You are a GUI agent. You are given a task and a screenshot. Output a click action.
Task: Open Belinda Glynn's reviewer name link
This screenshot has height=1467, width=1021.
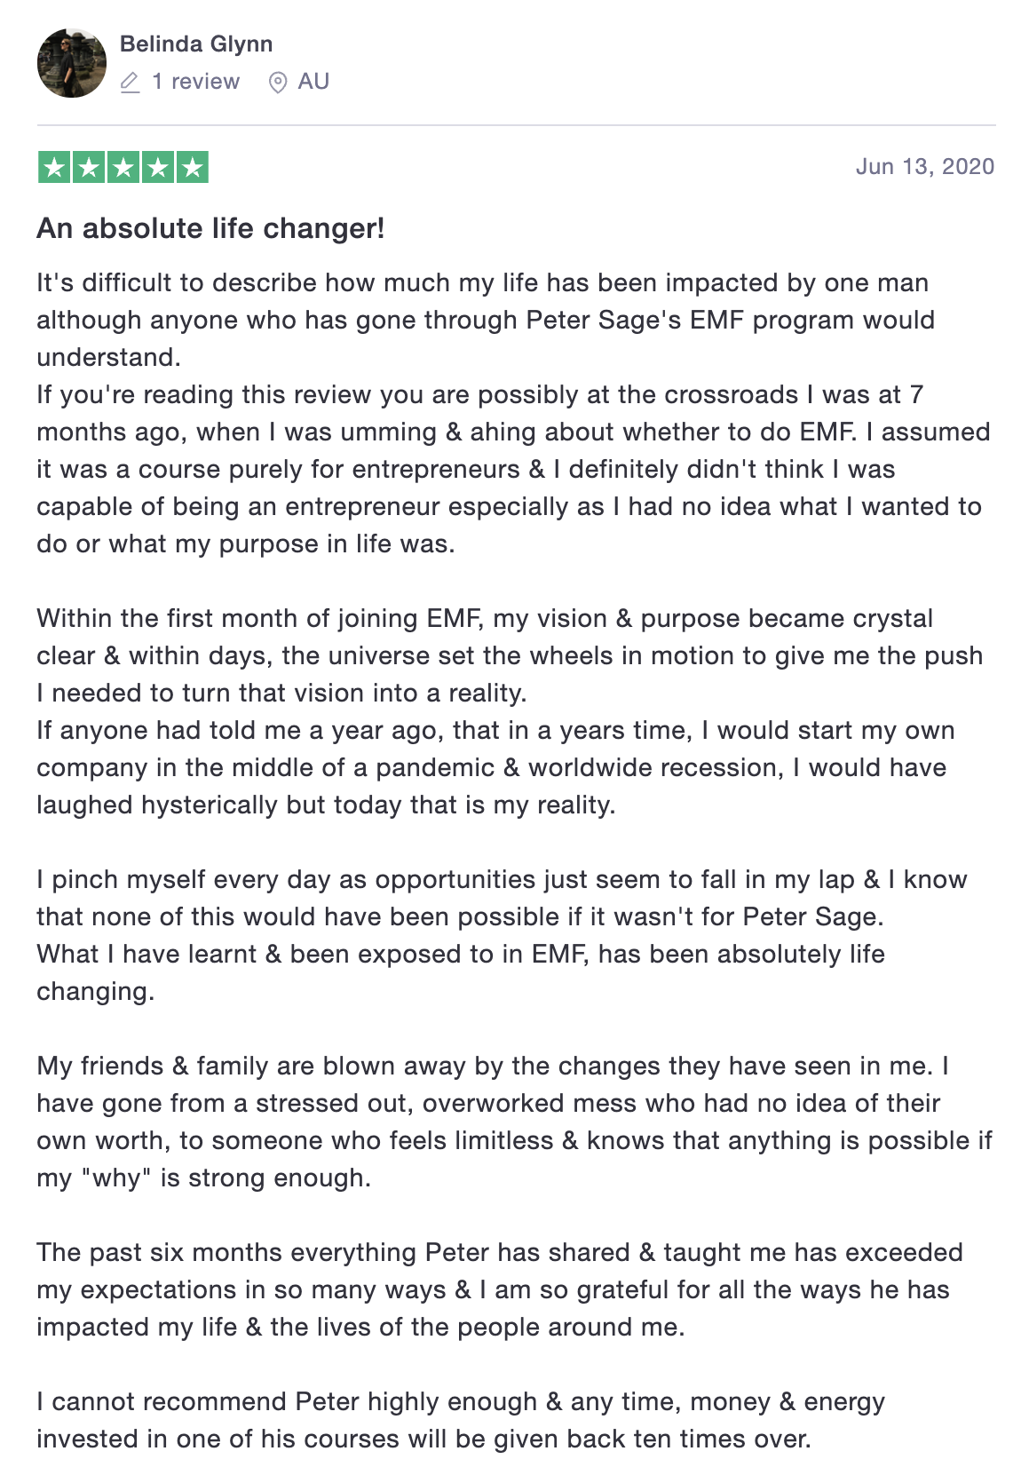[195, 44]
